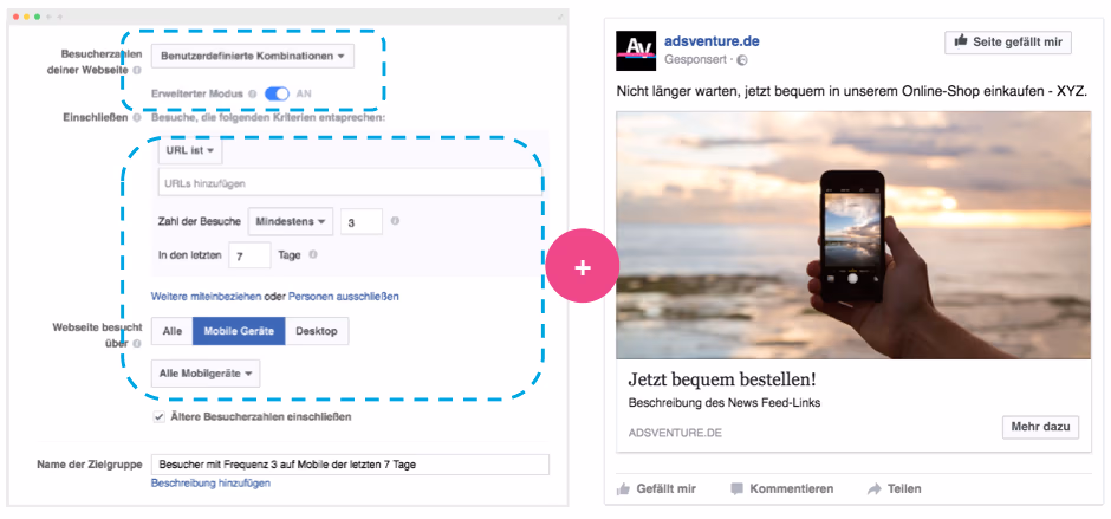Click the Personen ausschließen link
Image resolution: width=1111 pixels, height=519 pixels.
pos(343,296)
